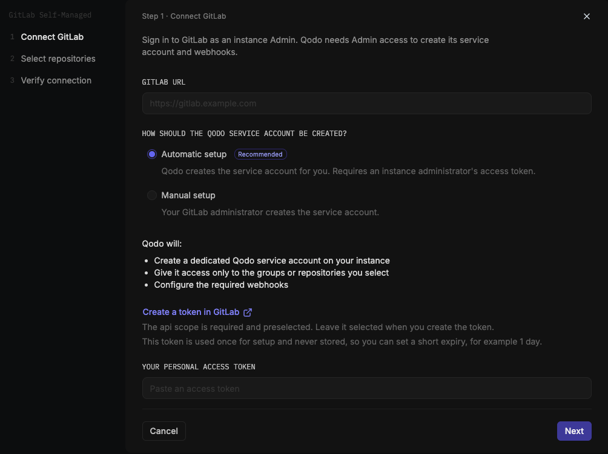Close the Connect GitLab dialog
608x454 pixels.
(586, 16)
